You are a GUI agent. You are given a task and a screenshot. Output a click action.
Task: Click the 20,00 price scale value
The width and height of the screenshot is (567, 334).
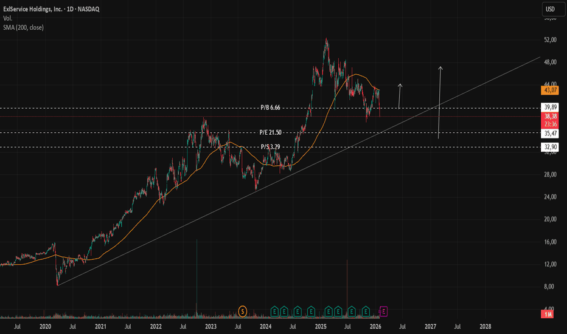[550, 219]
